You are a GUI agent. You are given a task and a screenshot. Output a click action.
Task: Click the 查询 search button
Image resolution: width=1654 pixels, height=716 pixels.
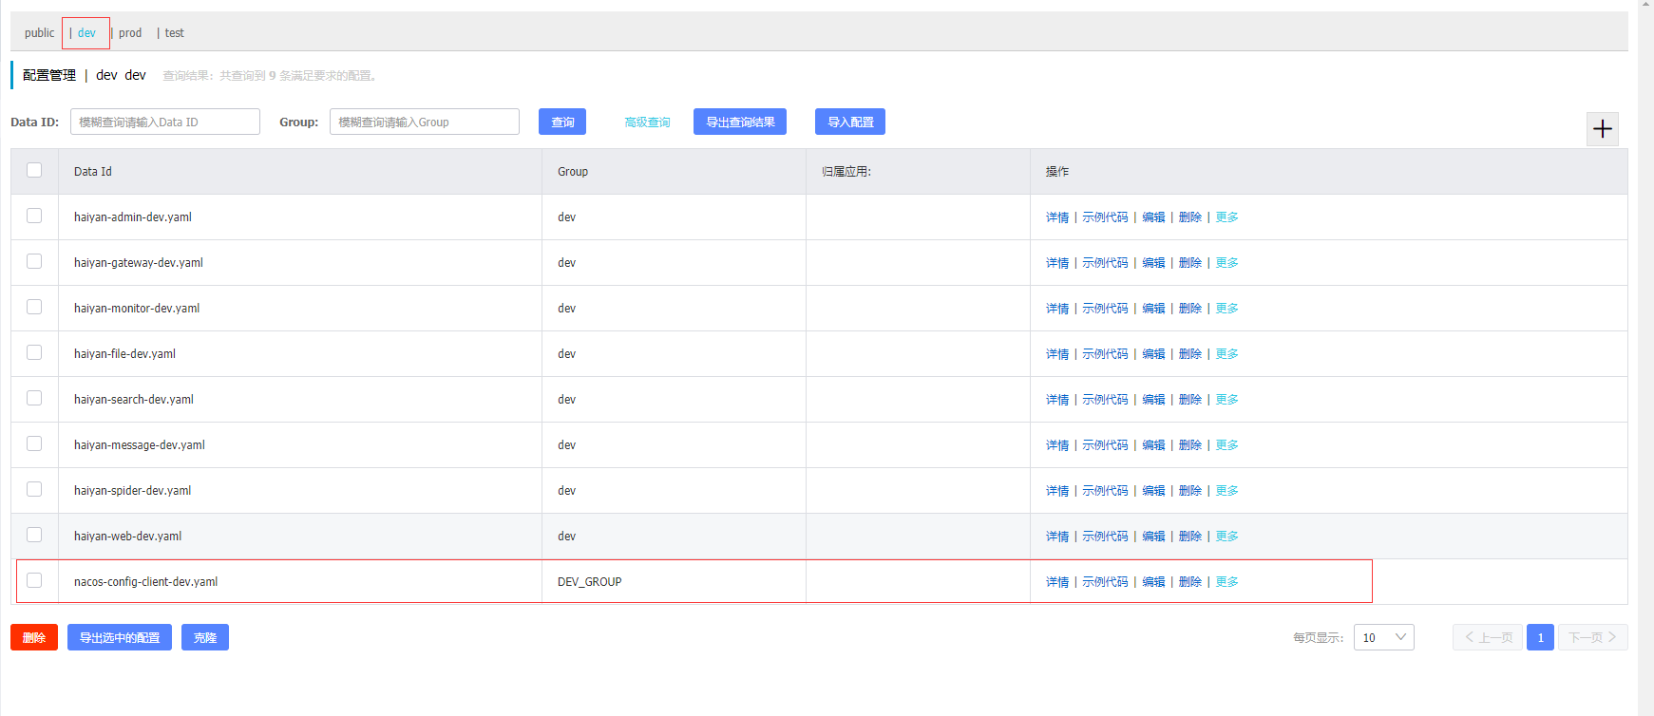click(x=562, y=122)
